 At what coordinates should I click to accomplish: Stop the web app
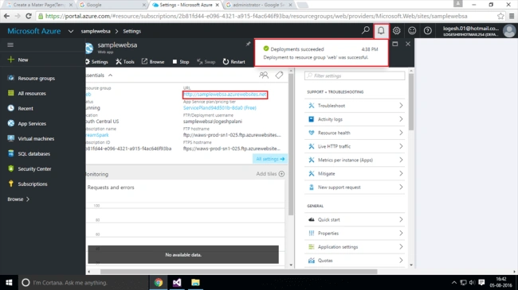pyautogui.click(x=181, y=62)
